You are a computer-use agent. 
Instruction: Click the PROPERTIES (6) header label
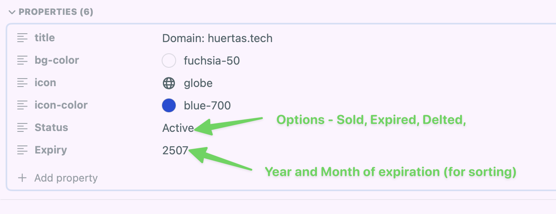pos(56,12)
